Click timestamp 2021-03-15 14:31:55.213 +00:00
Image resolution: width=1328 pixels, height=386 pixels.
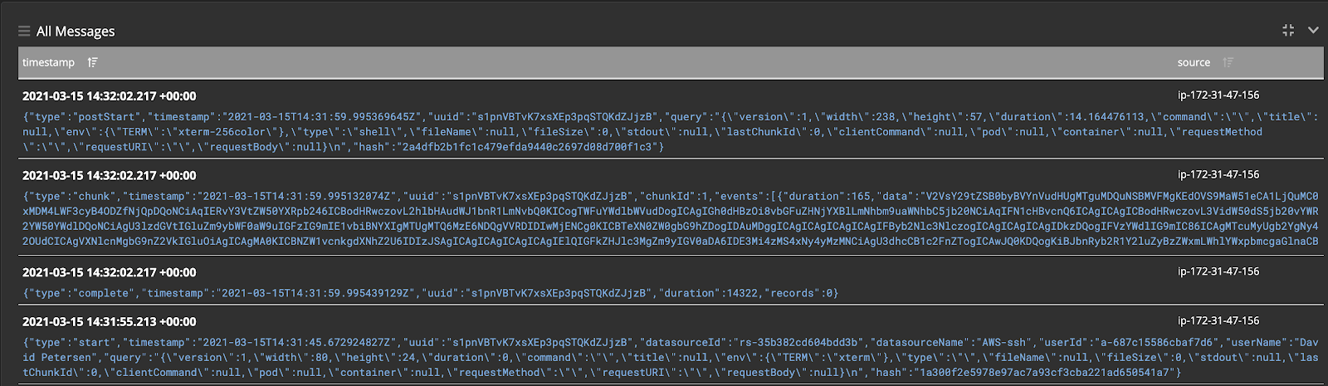click(x=110, y=321)
